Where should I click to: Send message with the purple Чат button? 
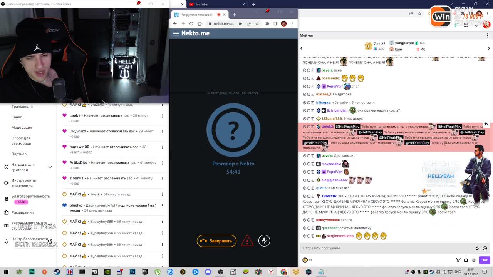[x=485, y=260]
